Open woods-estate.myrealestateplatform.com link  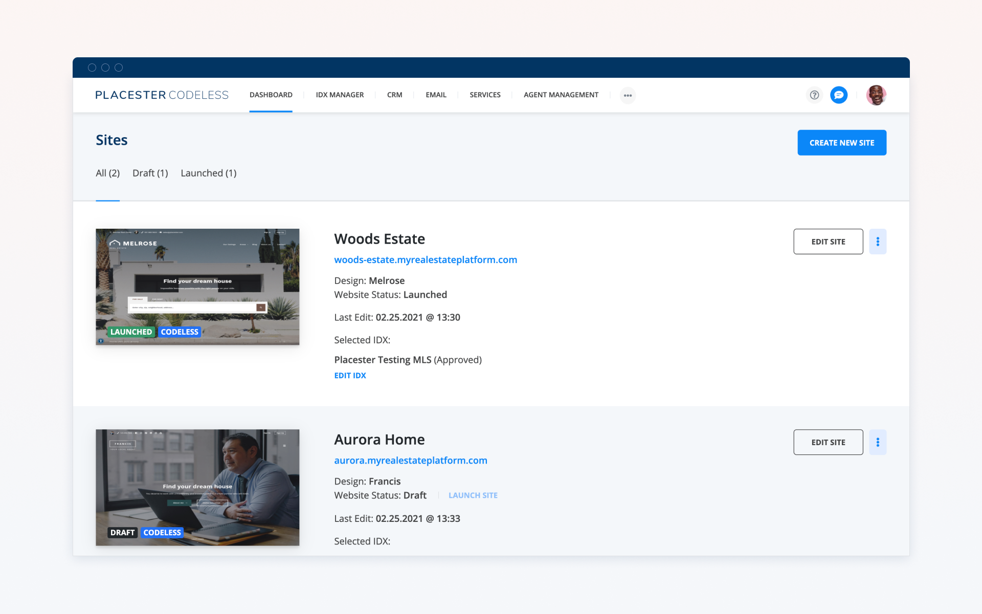(425, 260)
